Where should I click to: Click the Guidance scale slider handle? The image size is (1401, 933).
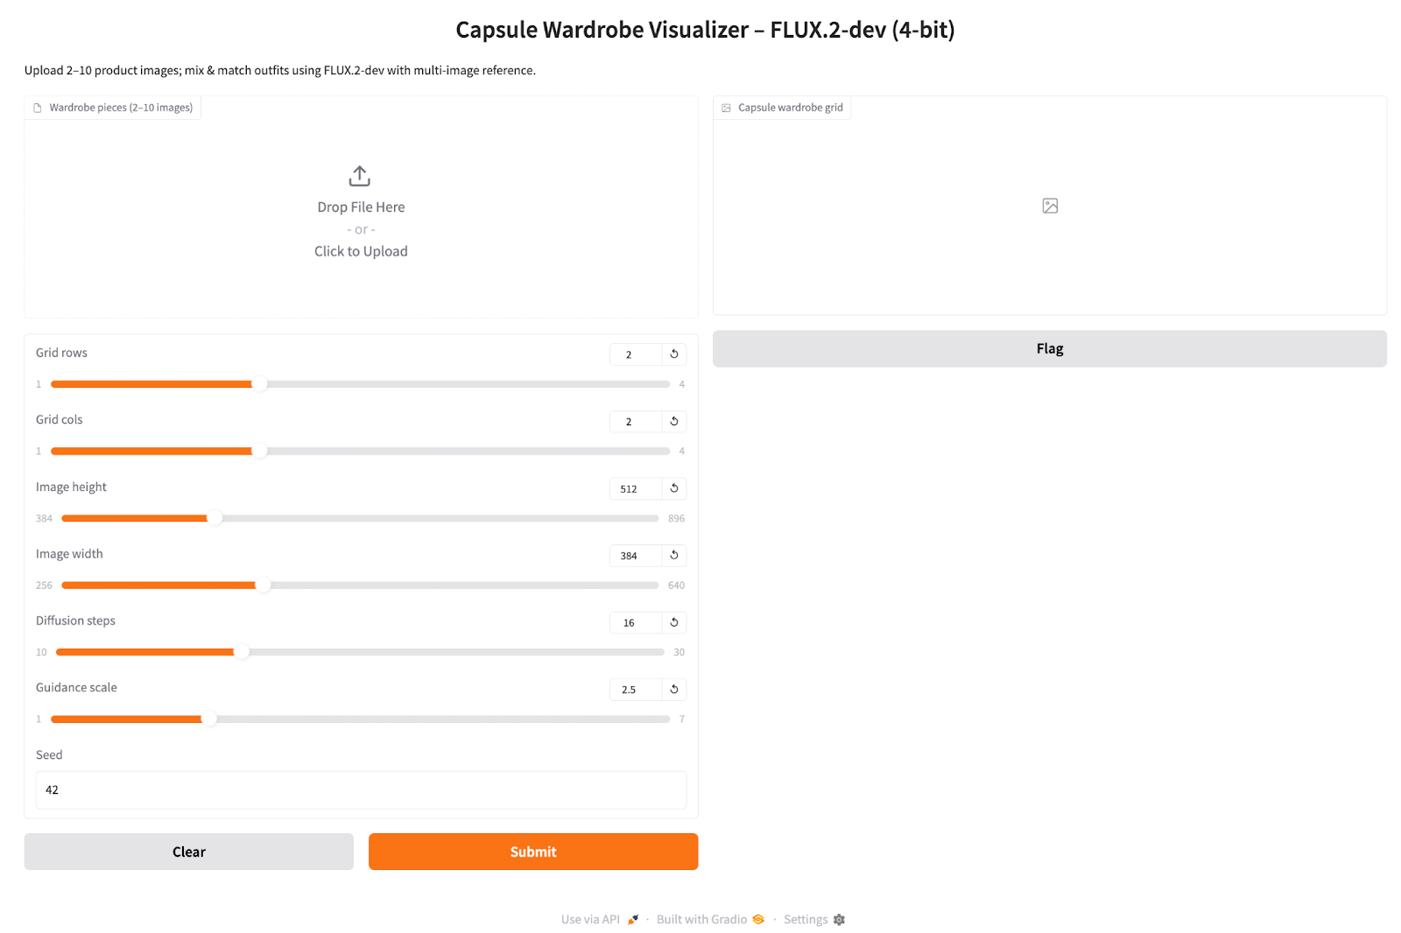209,719
